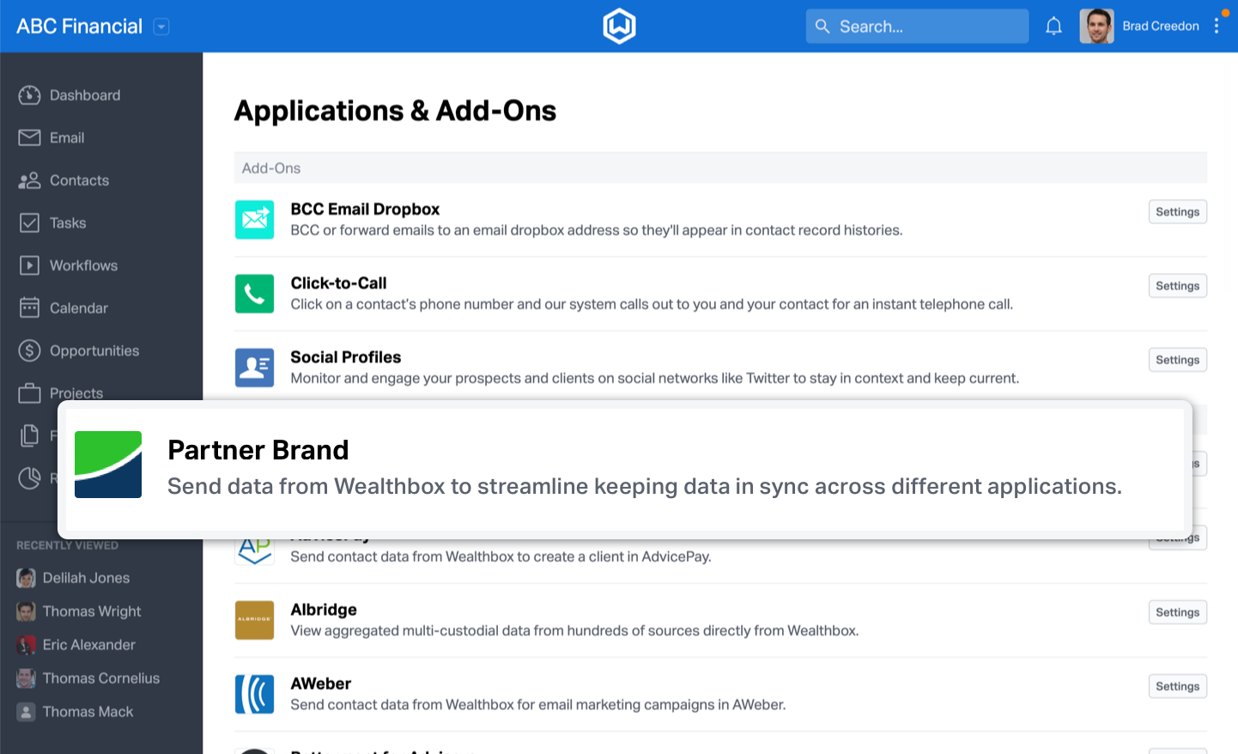Click in the Search field

click(x=917, y=27)
